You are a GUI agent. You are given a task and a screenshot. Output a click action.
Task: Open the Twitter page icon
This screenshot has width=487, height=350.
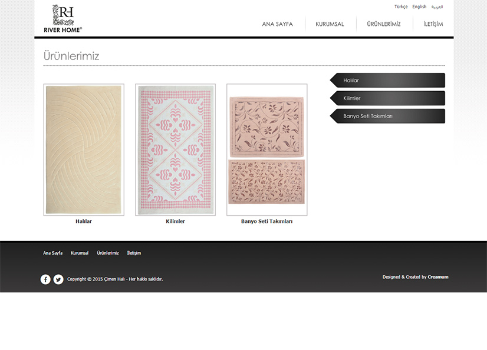(58, 279)
